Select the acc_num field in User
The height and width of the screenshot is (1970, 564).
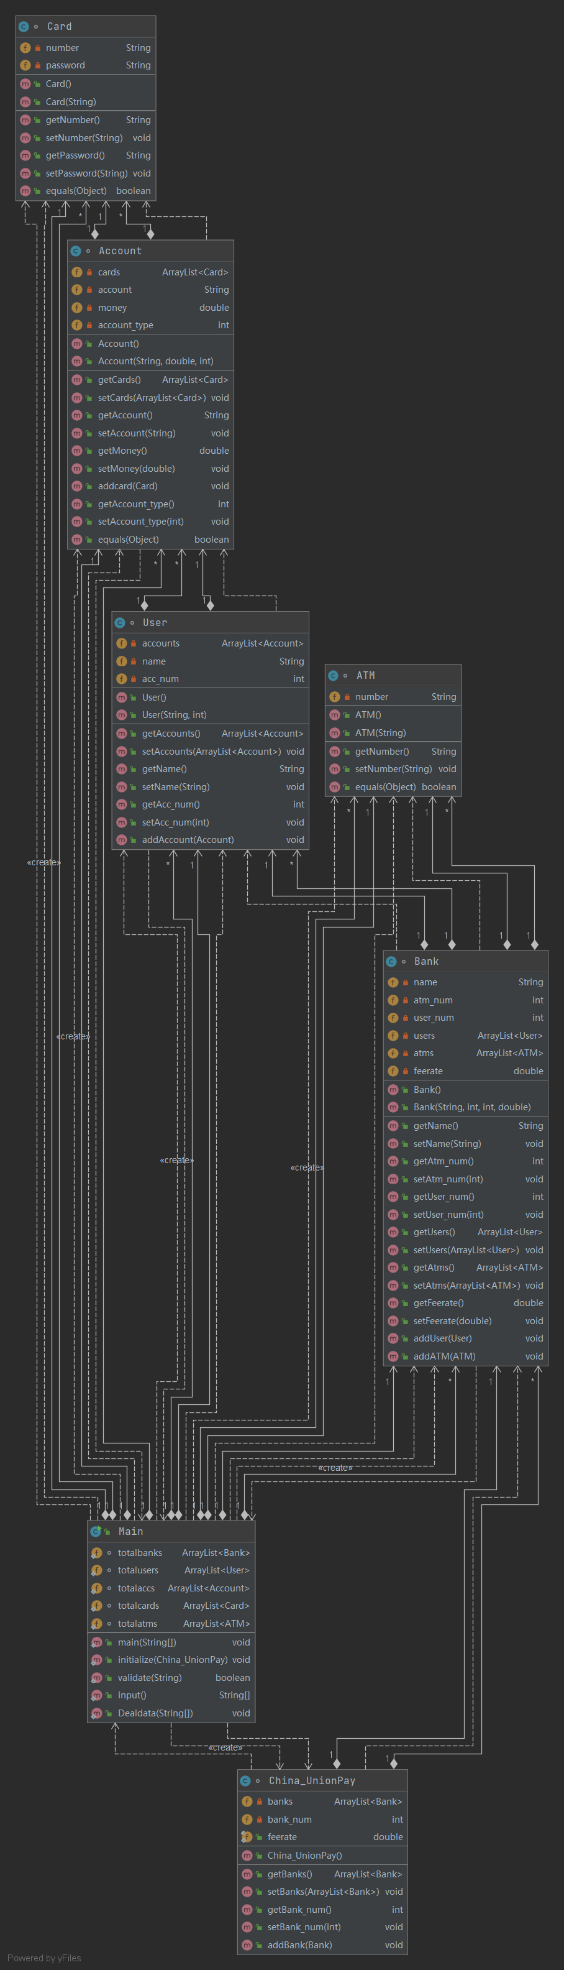pyautogui.click(x=160, y=679)
